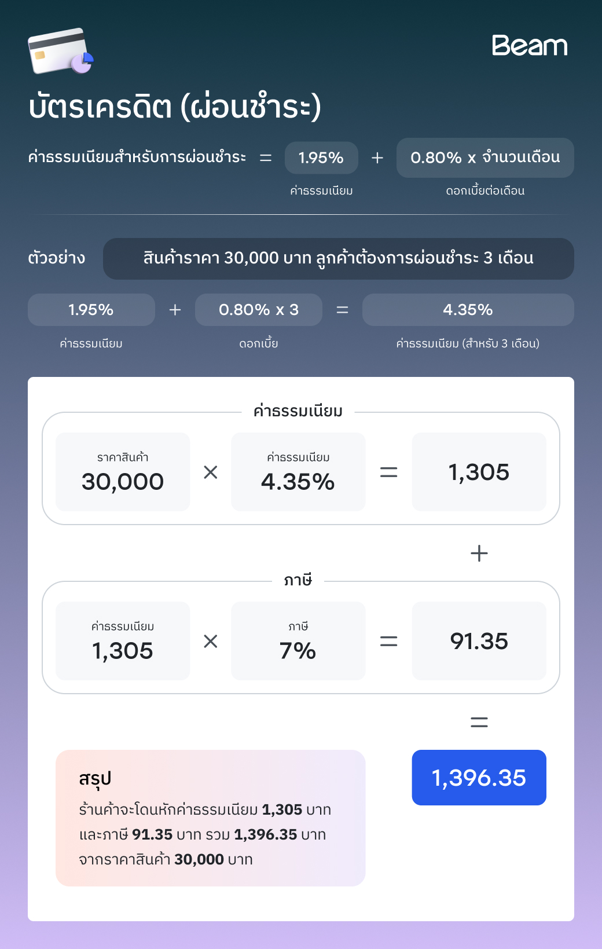The image size is (602, 949).
Task: Click the blue 1,396.35 total box
Action: (479, 778)
